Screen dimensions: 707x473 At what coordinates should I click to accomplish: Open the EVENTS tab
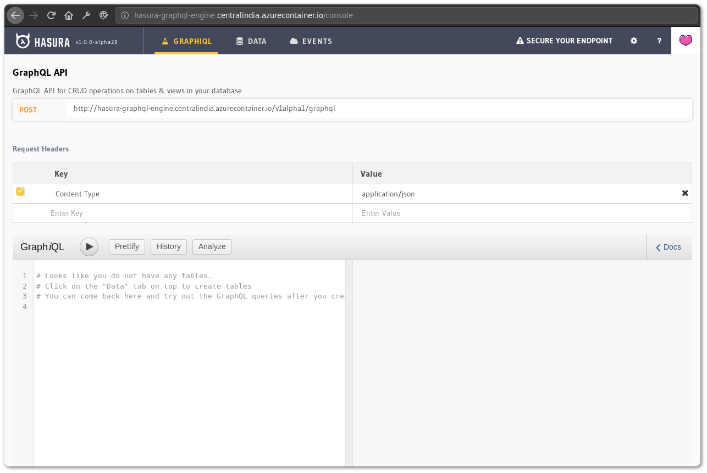tap(311, 41)
